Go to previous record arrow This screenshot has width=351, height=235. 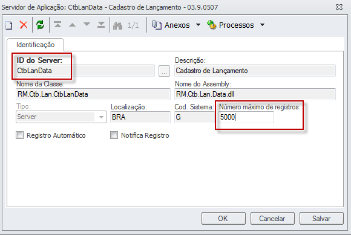click(x=72, y=25)
